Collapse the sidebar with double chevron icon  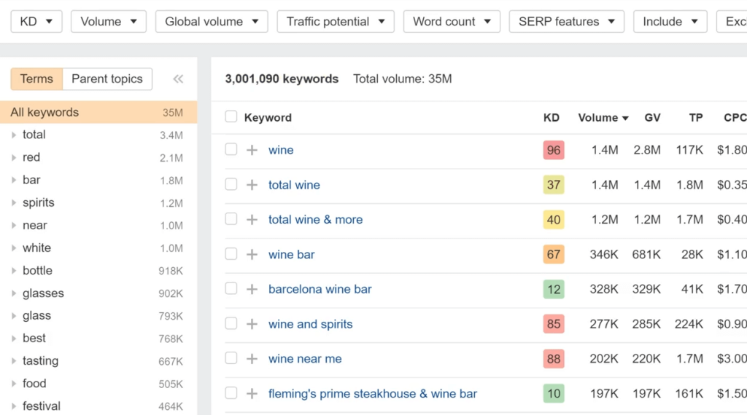tap(178, 79)
